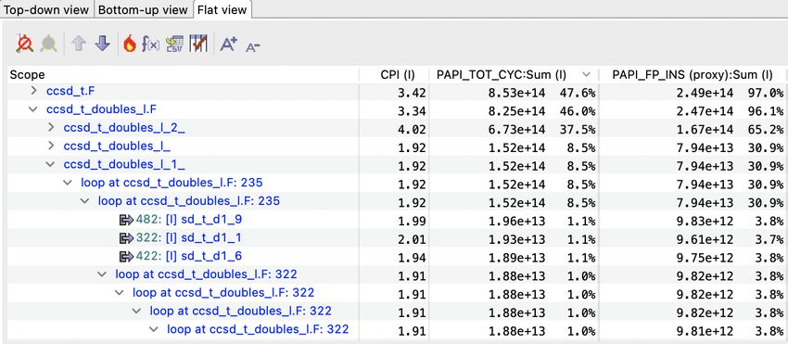Image resolution: width=788 pixels, height=344 pixels.
Task: Decrease font size with the A- icon
Action: pos(253,47)
